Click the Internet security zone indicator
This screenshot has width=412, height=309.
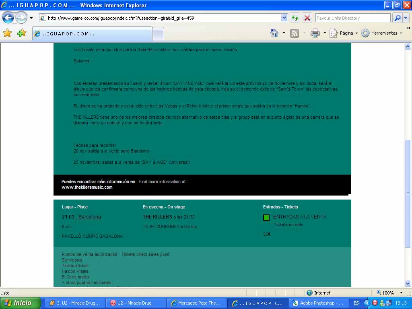point(319,293)
